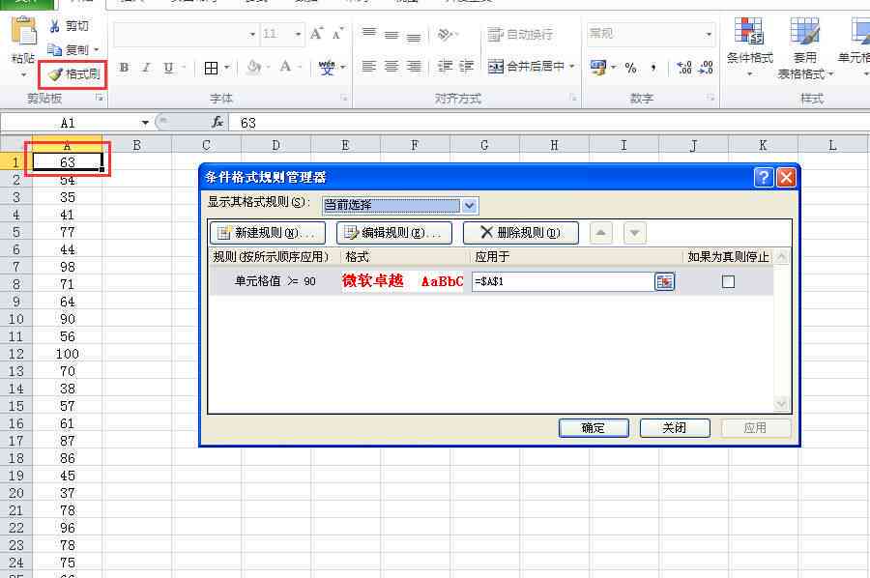The width and height of the screenshot is (870, 578).
Task: Toggle Bold formatting
Action: (125, 68)
